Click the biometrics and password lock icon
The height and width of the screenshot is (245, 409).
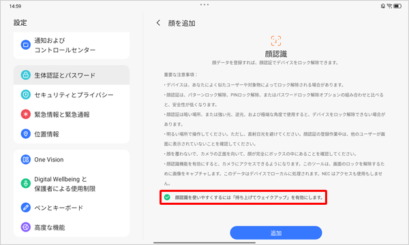[x=26, y=75]
